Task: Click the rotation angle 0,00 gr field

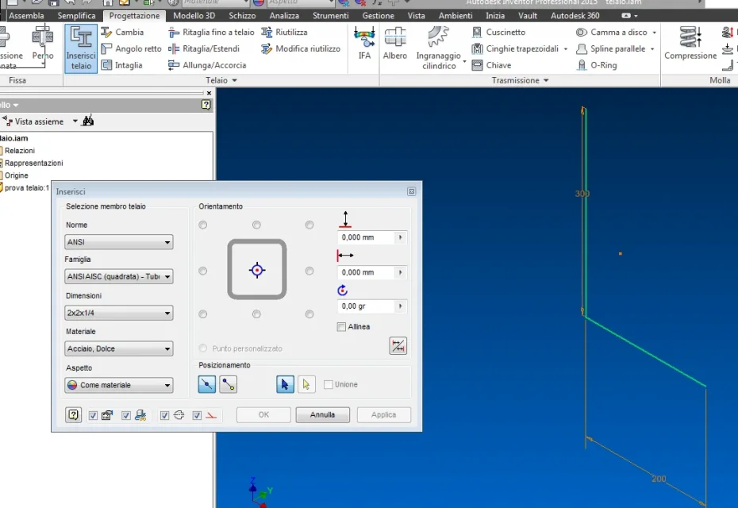Action: click(x=366, y=306)
